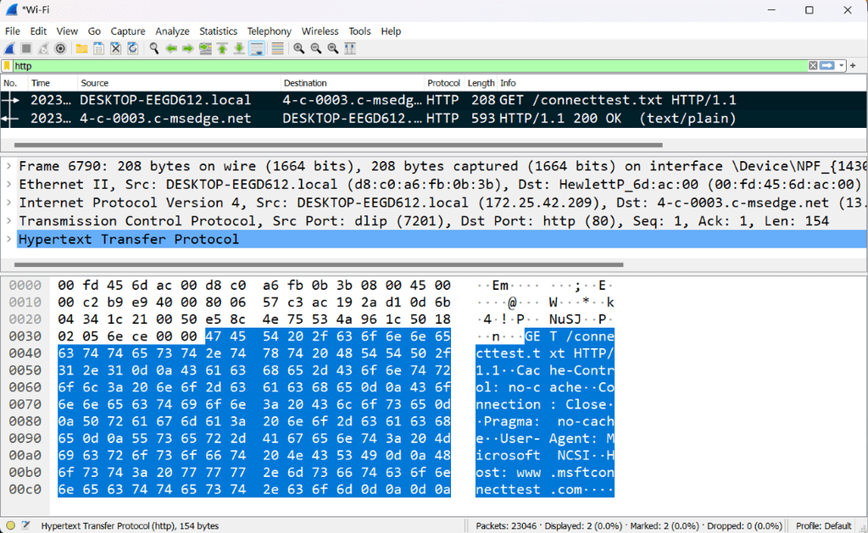This screenshot has height=533, width=868.
Task: Stop the running capture
Action: click(28, 48)
